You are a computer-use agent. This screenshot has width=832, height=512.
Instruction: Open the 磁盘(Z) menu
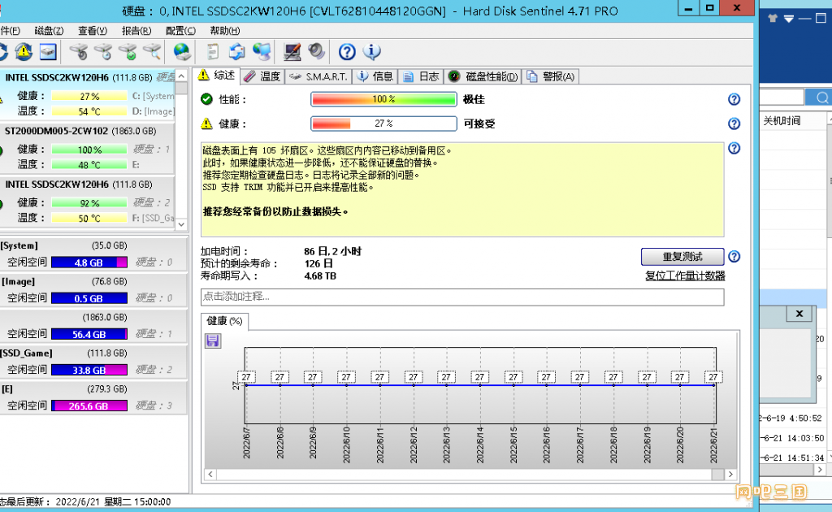click(49, 31)
